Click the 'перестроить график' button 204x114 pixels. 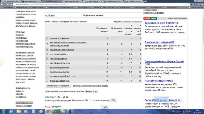tap(58, 85)
